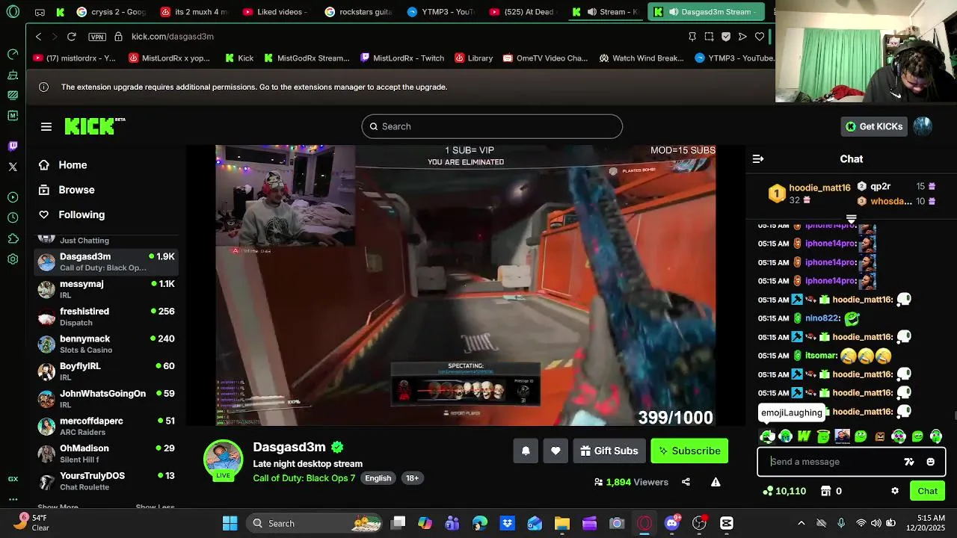Image resolution: width=957 pixels, height=538 pixels.
Task: Toggle Opera VPN badge
Action: [x=96, y=37]
